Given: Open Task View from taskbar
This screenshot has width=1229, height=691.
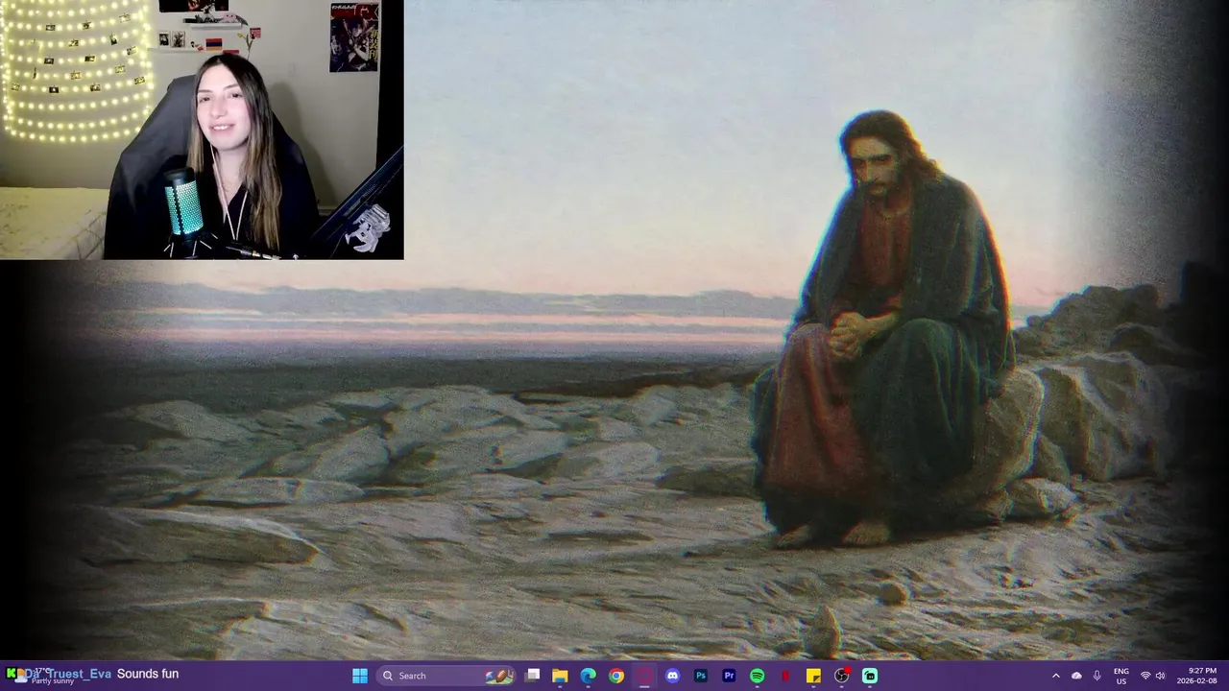Looking at the screenshot, I should coord(533,676).
